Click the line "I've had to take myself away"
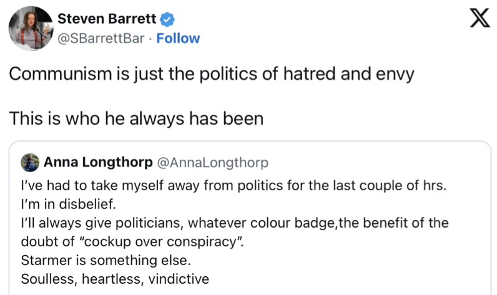This screenshot has height=295, width=497. click(234, 186)
